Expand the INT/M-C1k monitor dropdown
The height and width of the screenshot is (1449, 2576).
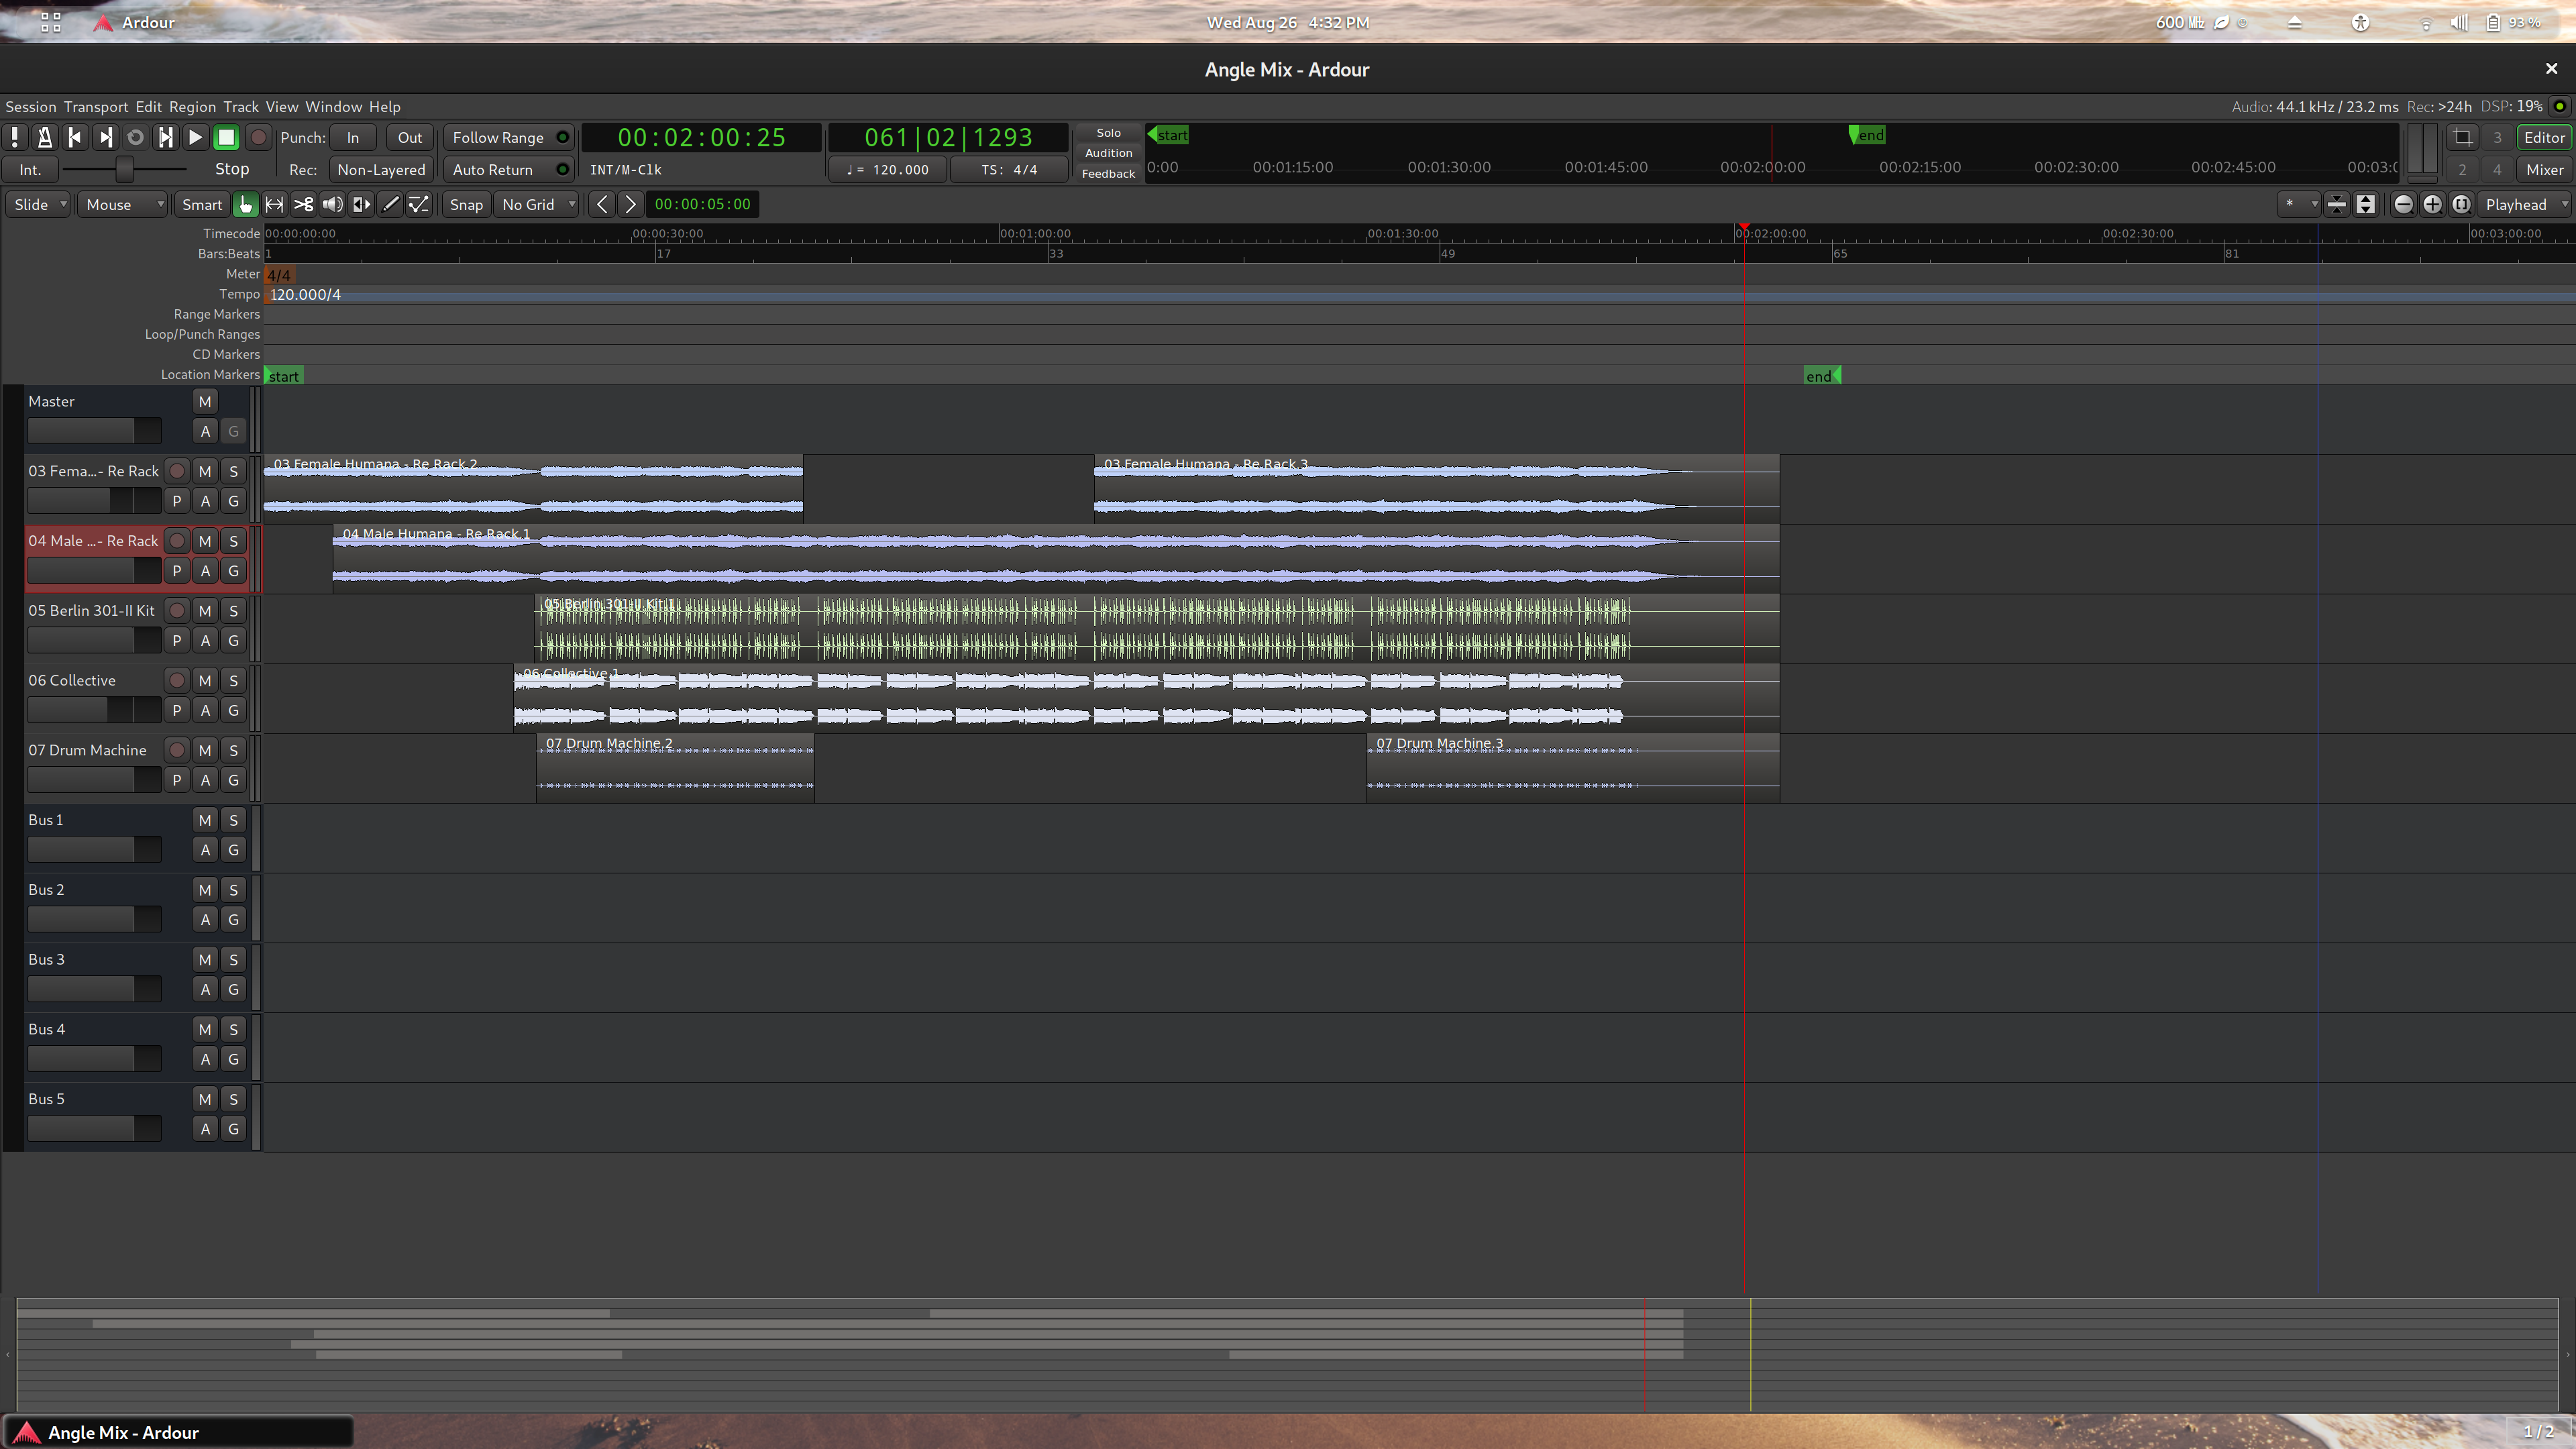point(628,168)
